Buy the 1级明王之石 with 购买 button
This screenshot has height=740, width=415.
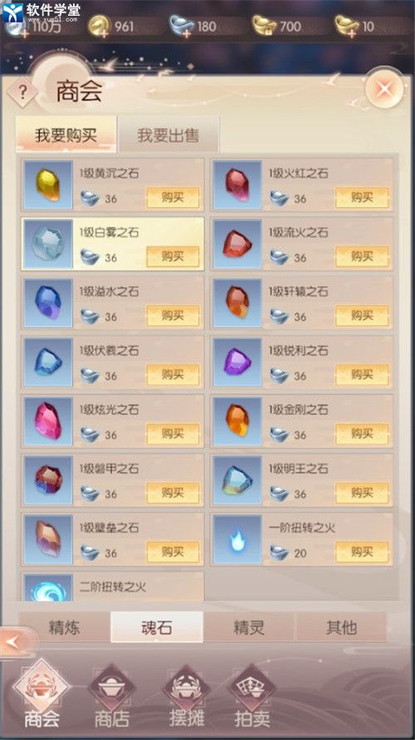pyautogui.click(x=362, y=493)
